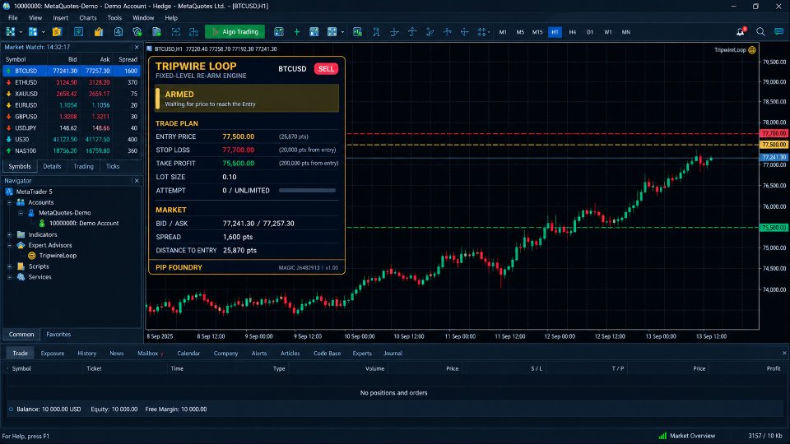The image size is (790, 444).
Task: Select the XAUUSD row in Market Watch
Action: pos(72,94)
